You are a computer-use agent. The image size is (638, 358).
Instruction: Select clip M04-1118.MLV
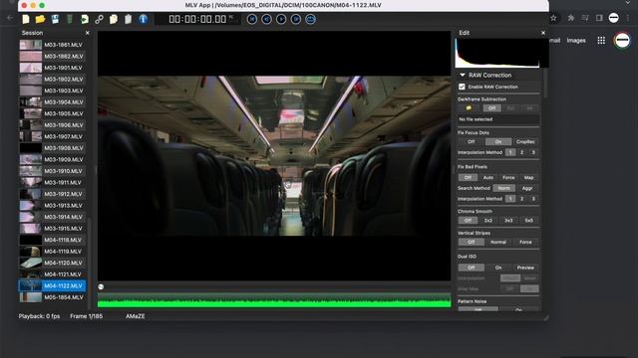pos(53,240)
